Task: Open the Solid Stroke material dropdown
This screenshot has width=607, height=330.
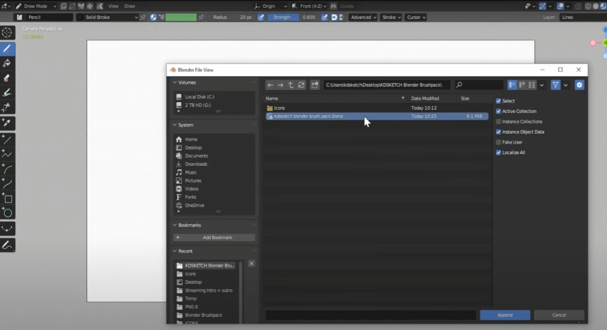Action: pyautogui.click(x=107, y=17)
